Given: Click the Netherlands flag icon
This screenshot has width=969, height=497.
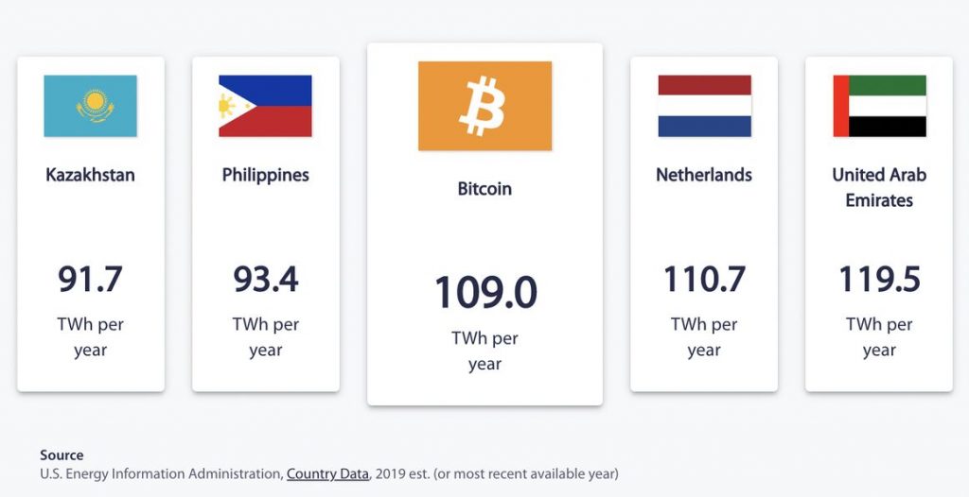Looking at the screenshot, I should 704,106.
